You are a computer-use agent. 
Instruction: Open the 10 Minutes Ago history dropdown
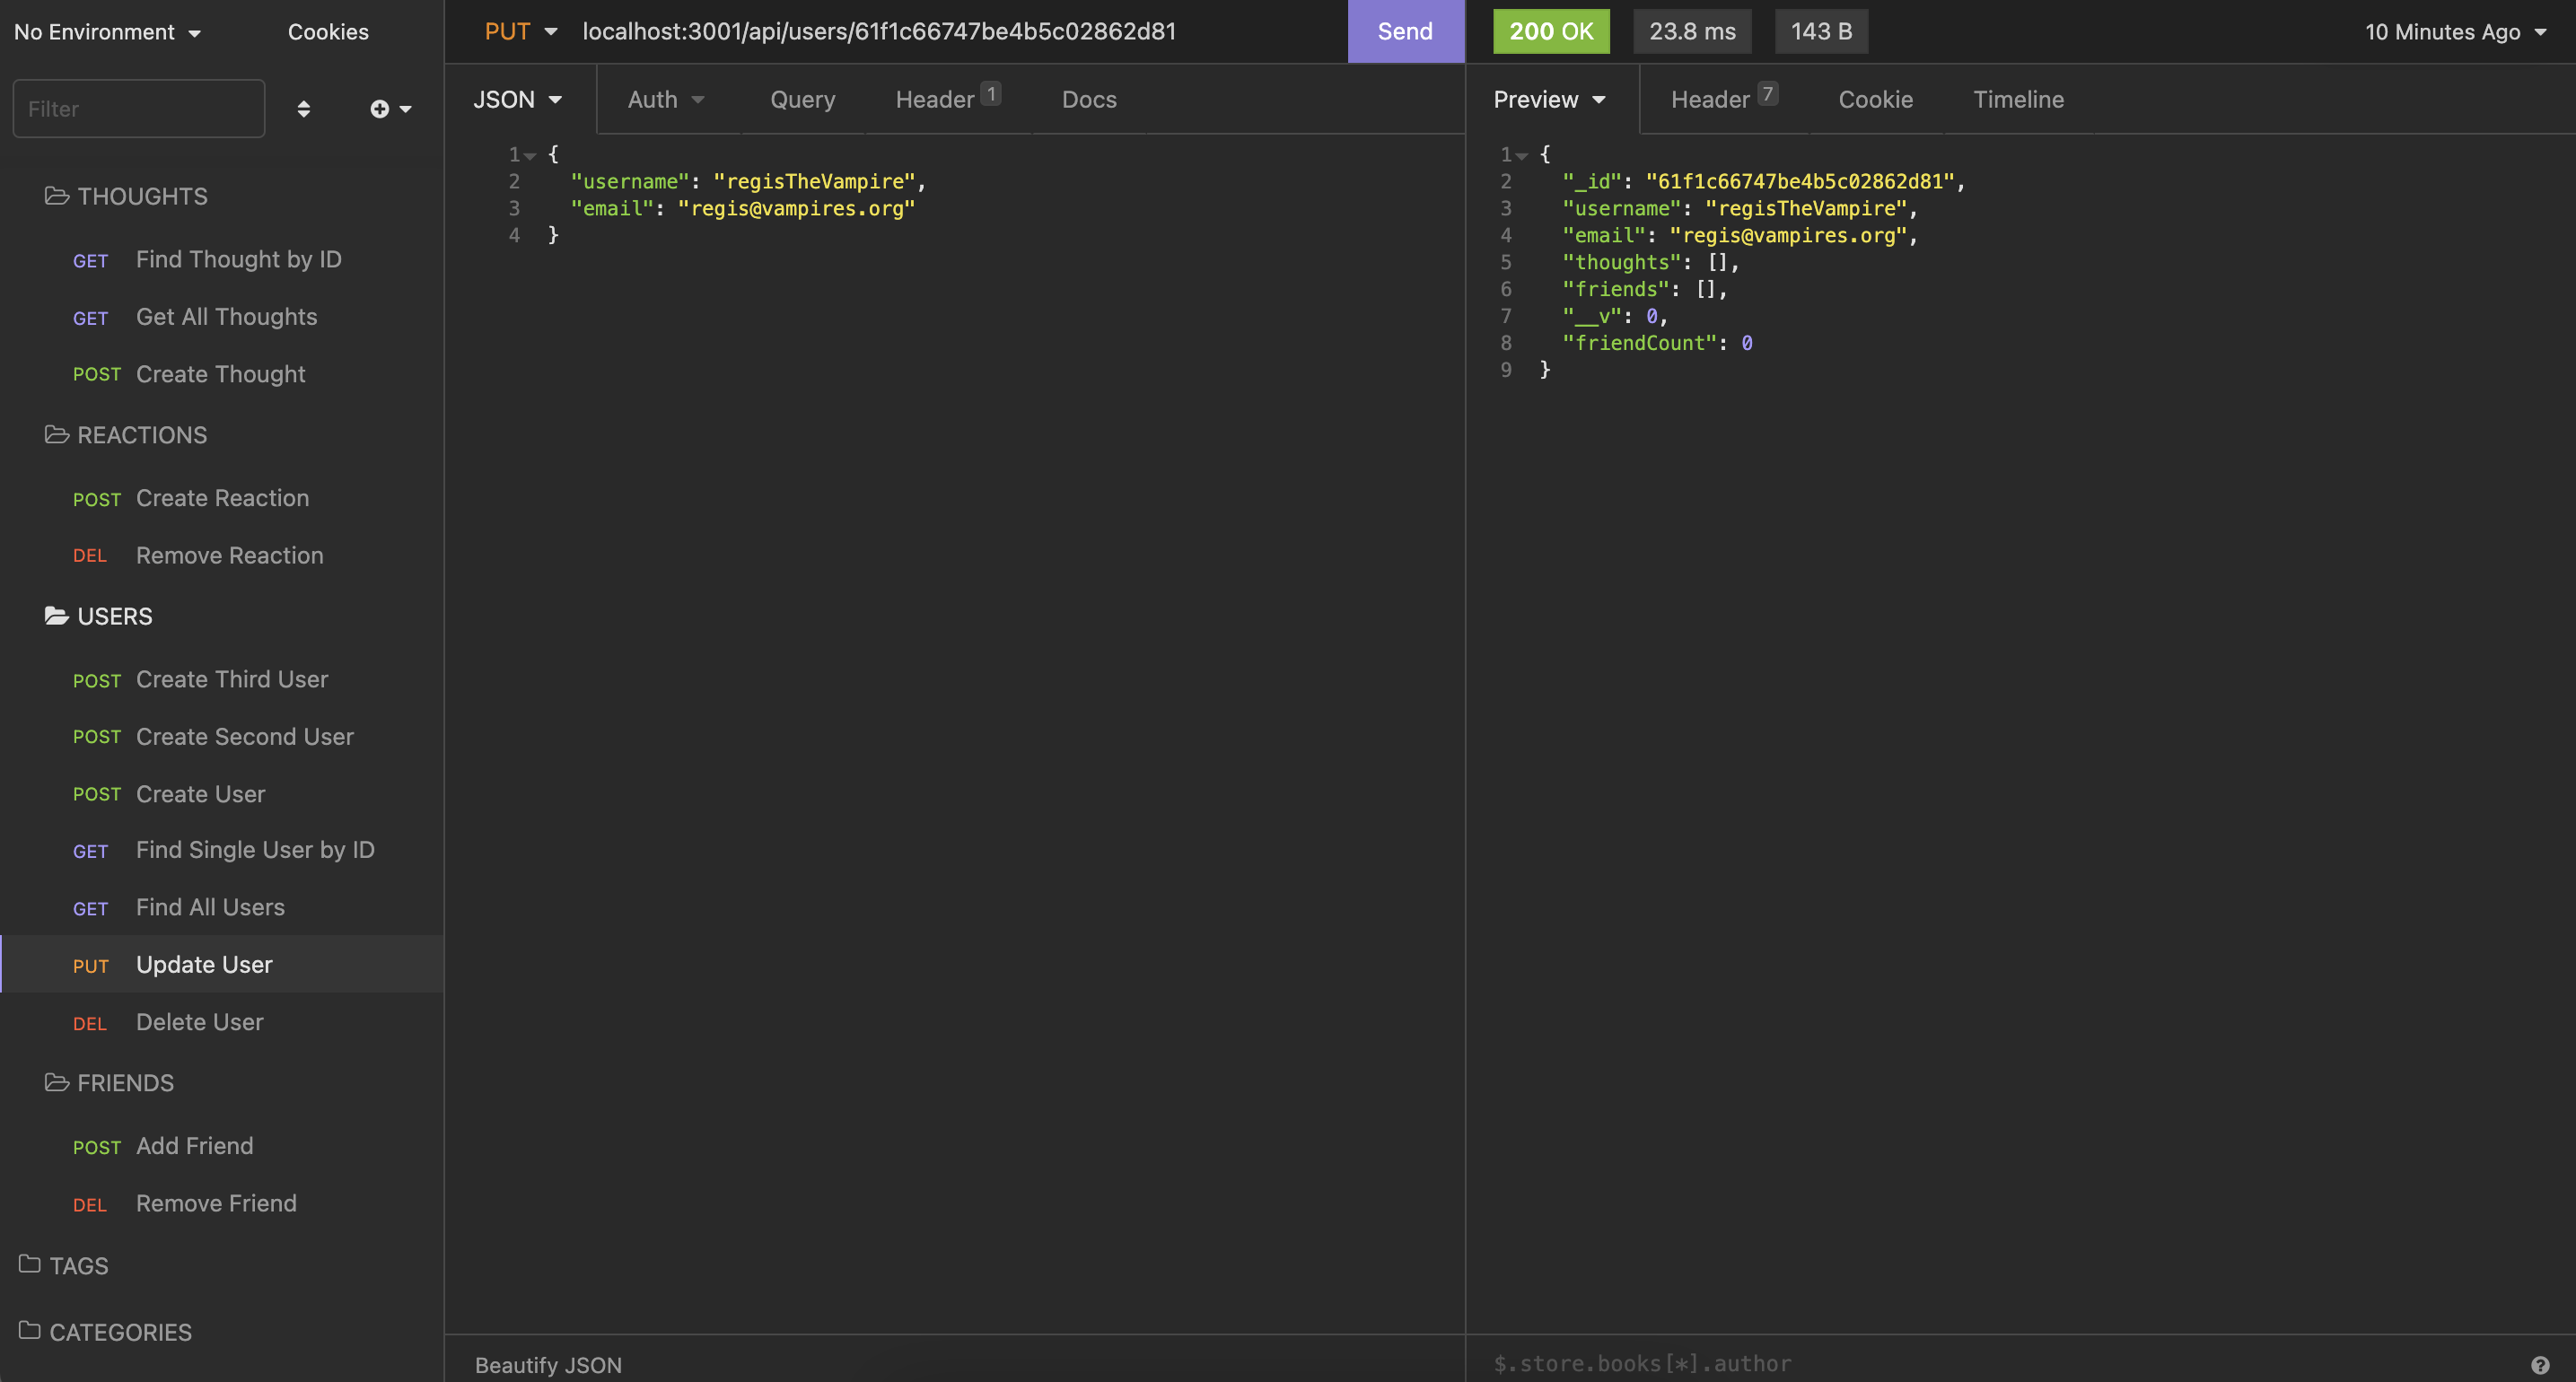[x=2454, y=32]
